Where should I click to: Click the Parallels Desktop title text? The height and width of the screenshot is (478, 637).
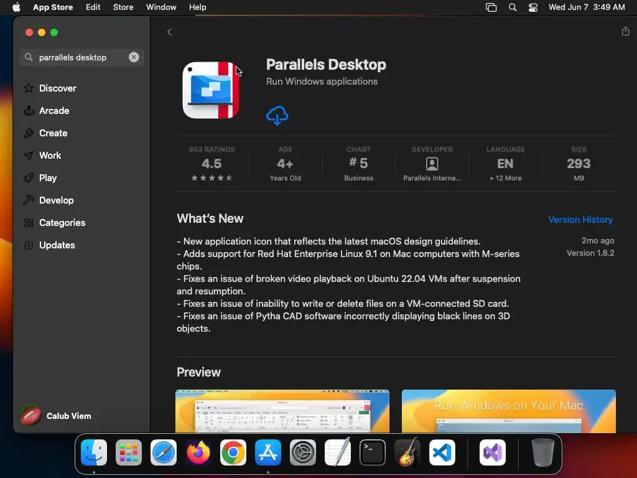tap(326, 65)
